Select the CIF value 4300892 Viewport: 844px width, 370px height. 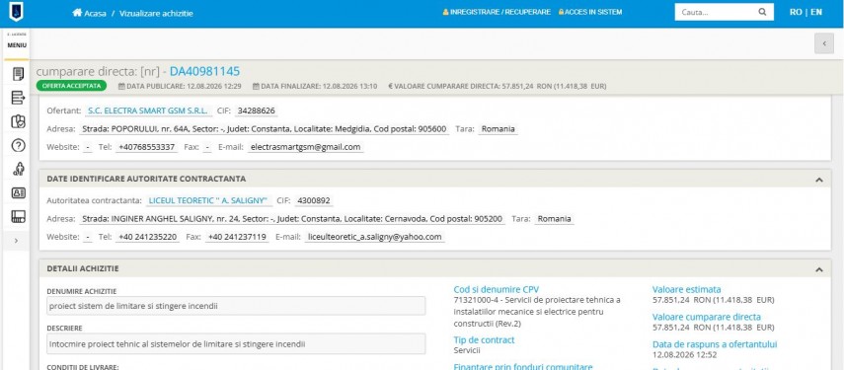(314, 200)
